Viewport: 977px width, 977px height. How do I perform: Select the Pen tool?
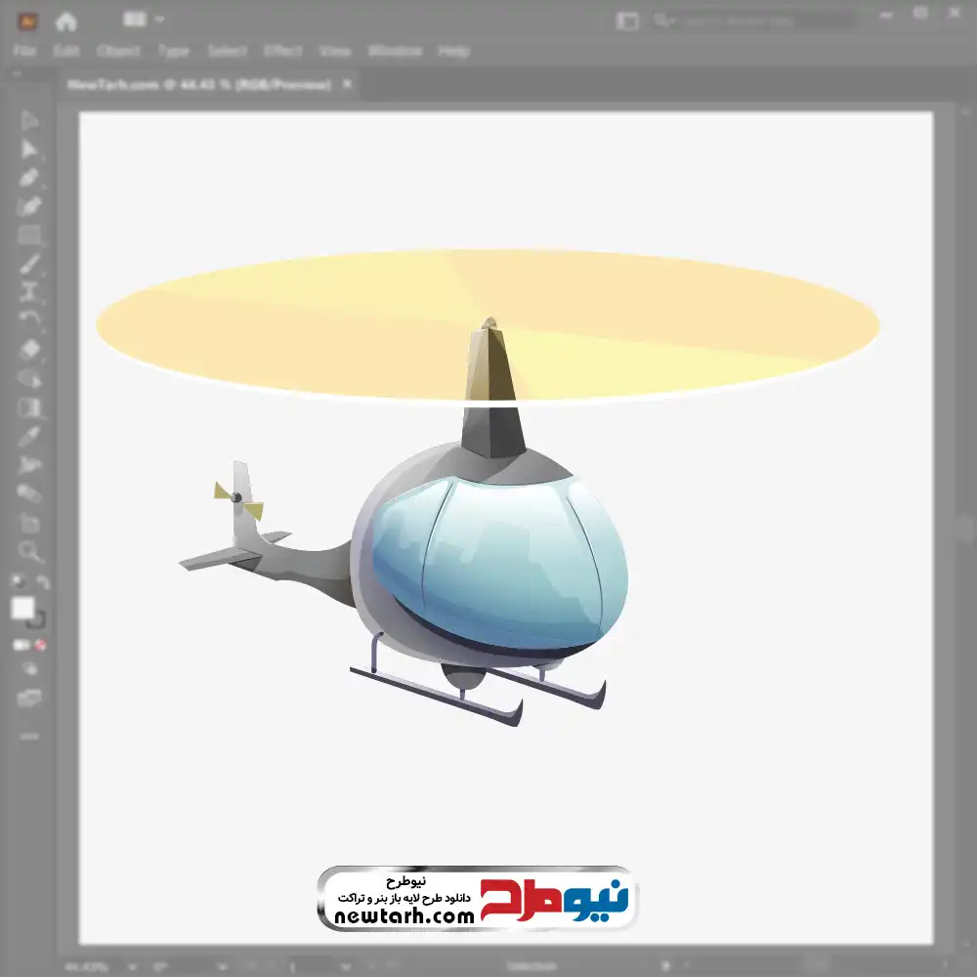tap(29, 178)
